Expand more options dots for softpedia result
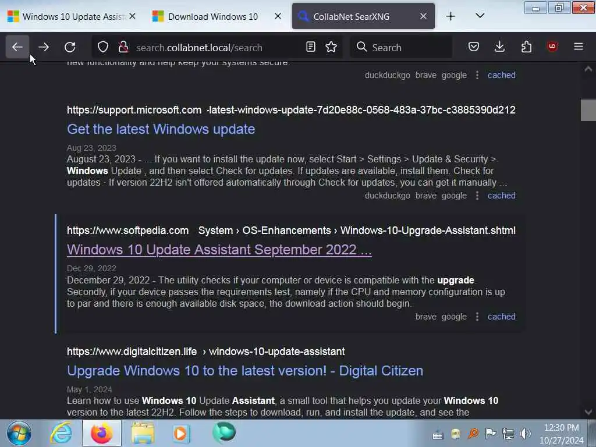The image size is (596, 447). [x=477, y=317]
